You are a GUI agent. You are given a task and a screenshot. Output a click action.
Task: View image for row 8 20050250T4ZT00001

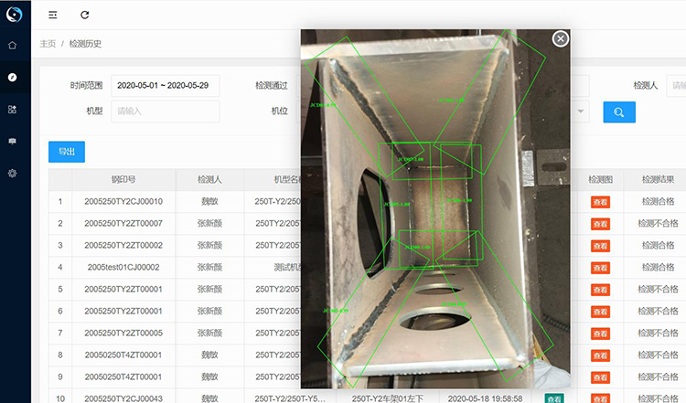600,355
